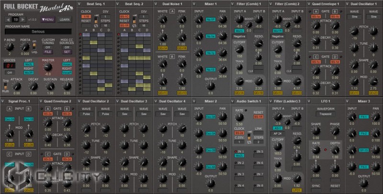Flip the run-mode switch in Beat Seq. 1

click(96, 20)
